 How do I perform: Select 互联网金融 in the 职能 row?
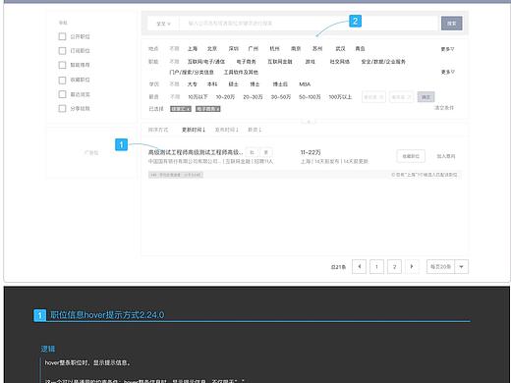pos(280,62)
